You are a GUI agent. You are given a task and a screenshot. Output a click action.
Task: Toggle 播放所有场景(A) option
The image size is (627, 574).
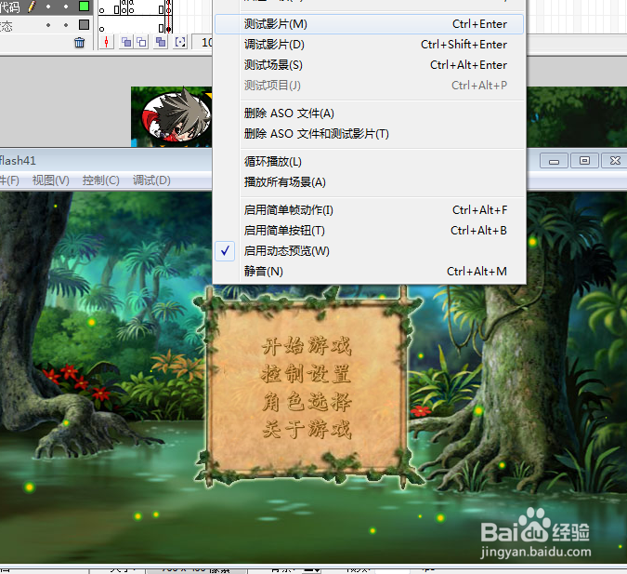[x=369, y=182]
